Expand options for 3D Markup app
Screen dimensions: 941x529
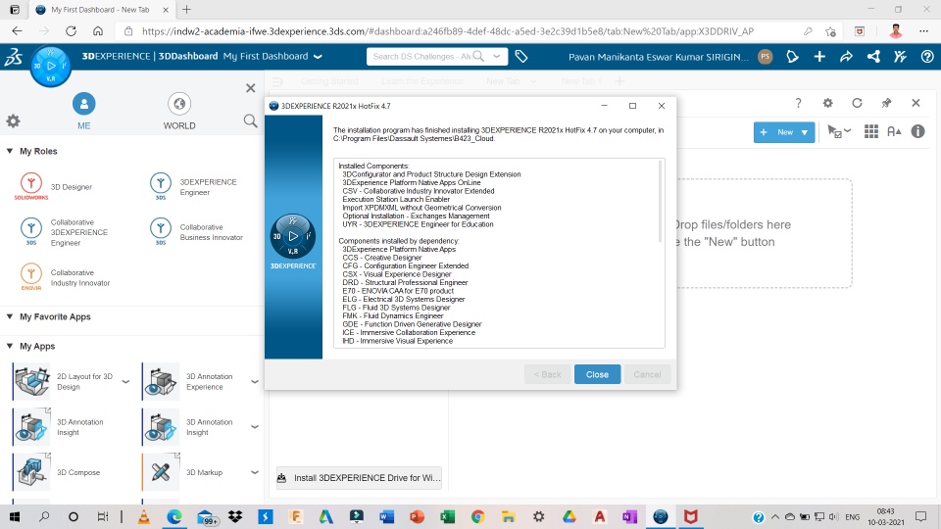tap(255, 472)
